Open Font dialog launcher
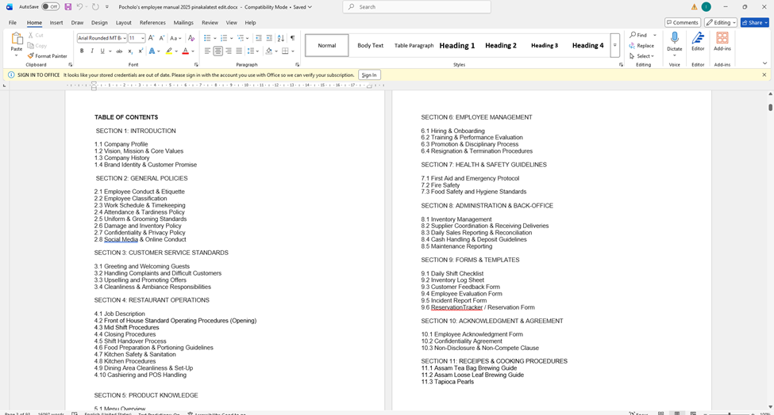Viewport: 774px width, 415px height. (196, 64)
